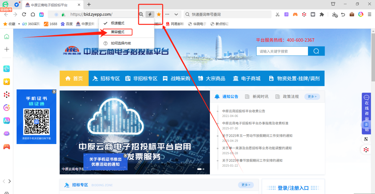Click the 请输入关键字搜索 input field

coord(282,51)
